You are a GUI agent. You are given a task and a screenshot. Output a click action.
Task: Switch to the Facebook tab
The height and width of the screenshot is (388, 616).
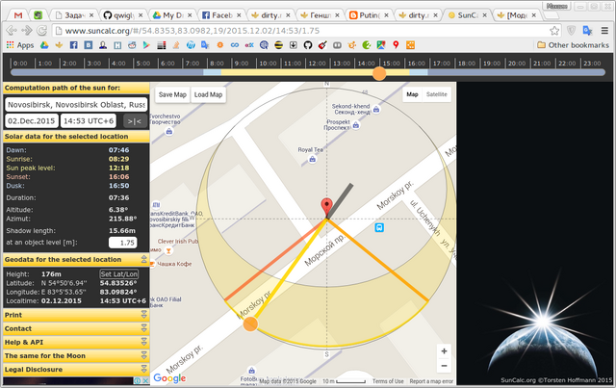(x=221, y=15)
